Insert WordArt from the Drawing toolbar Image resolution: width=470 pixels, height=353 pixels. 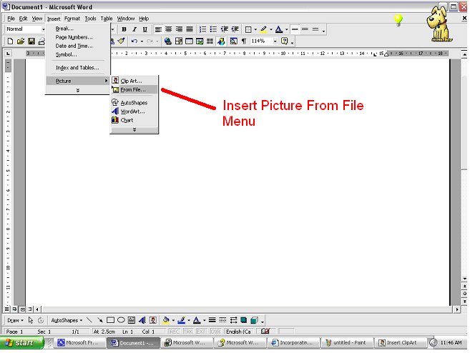coord(142,320)
